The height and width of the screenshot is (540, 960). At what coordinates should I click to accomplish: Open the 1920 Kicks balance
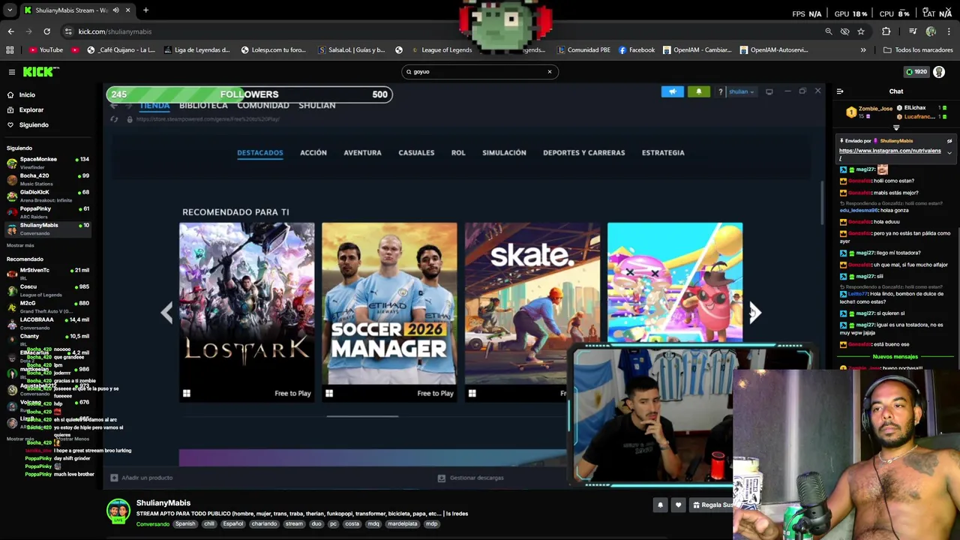tap(916, 72)
